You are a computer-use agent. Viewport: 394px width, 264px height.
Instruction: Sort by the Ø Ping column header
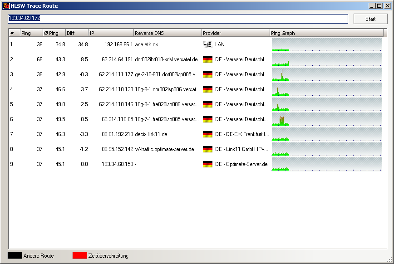click(54, 33)
